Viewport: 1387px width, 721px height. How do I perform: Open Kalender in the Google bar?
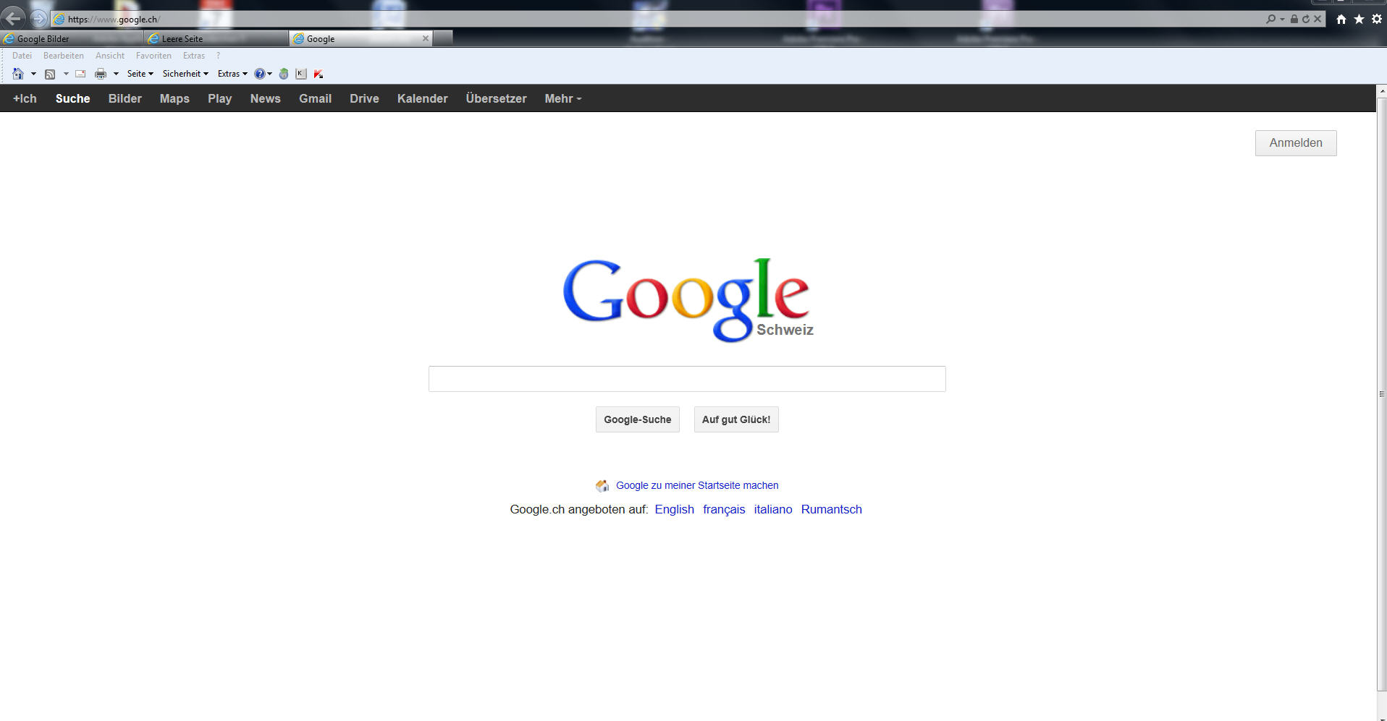423,98
